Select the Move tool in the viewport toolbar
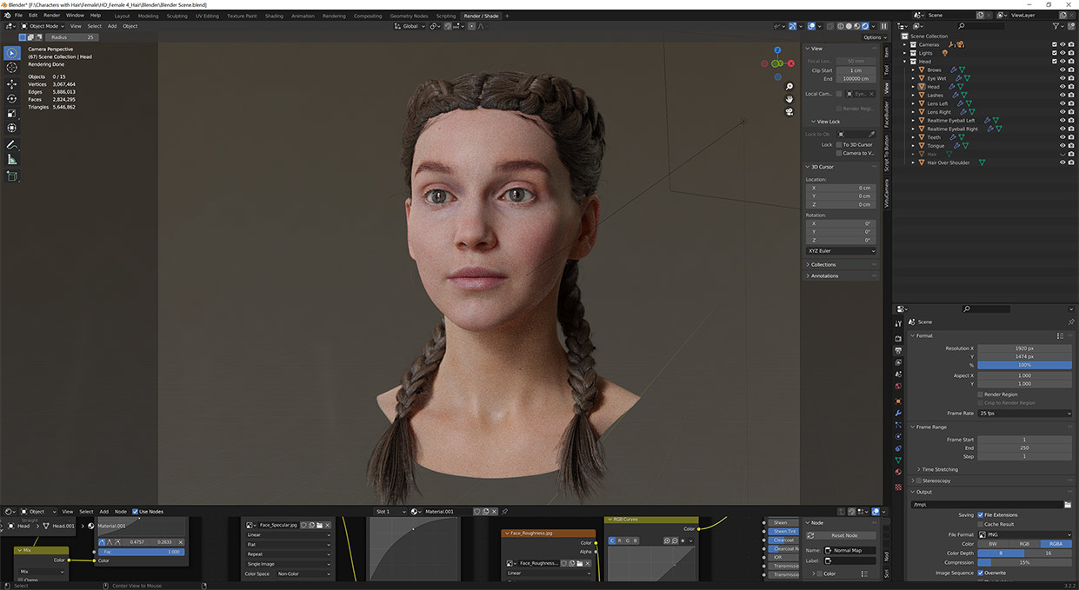1079x590 pixels. click(x=11, y=83)
